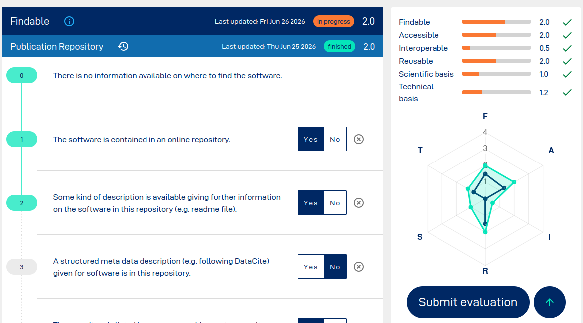Click level 0 step marker
Viewport: 583px width, 323px height.
coord(22,76)
